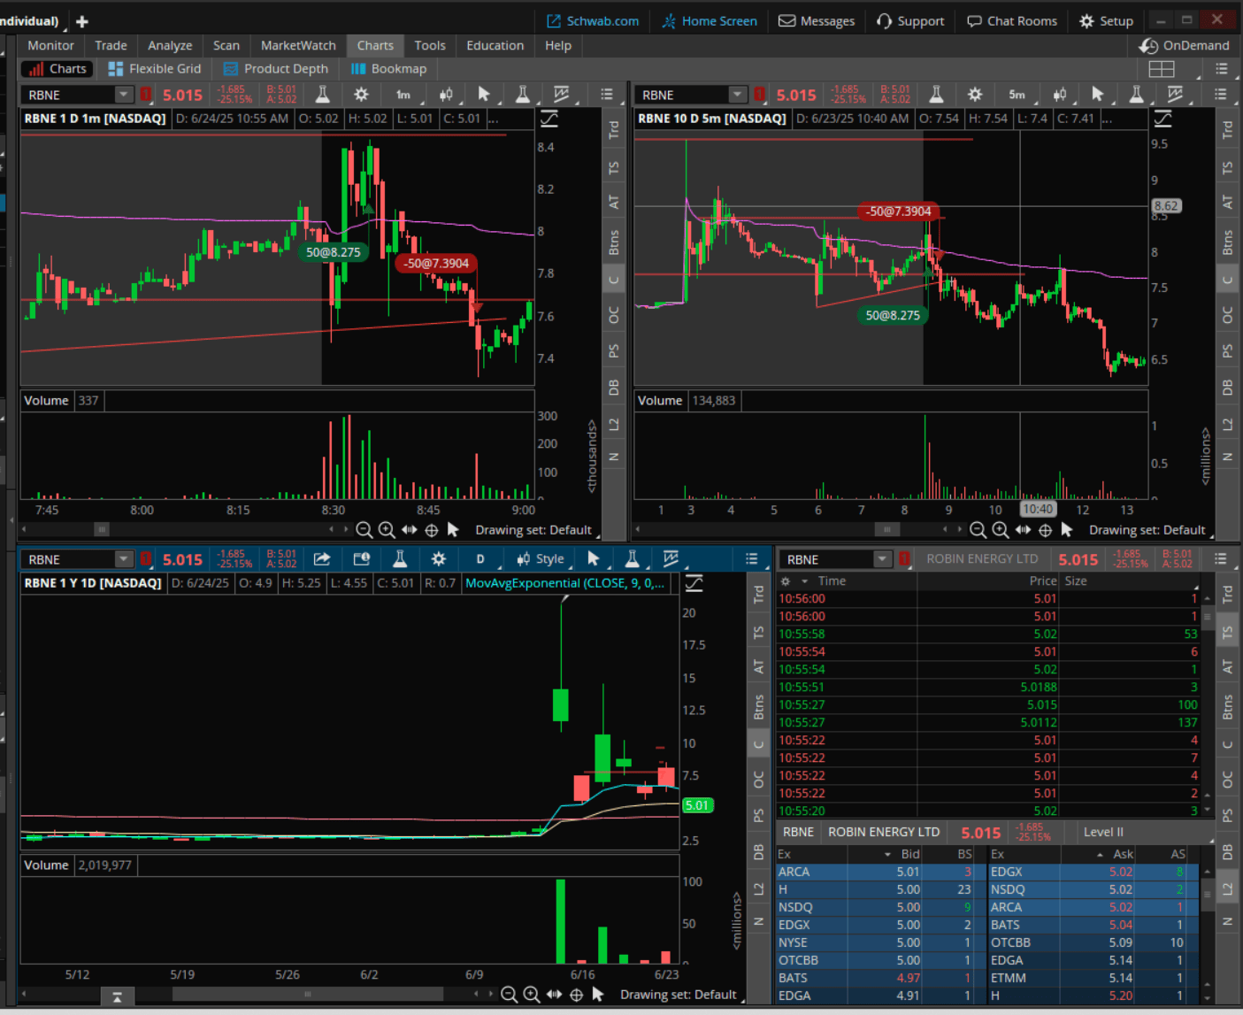Open the 5m timeframe dropdown

coord(1018,95)
